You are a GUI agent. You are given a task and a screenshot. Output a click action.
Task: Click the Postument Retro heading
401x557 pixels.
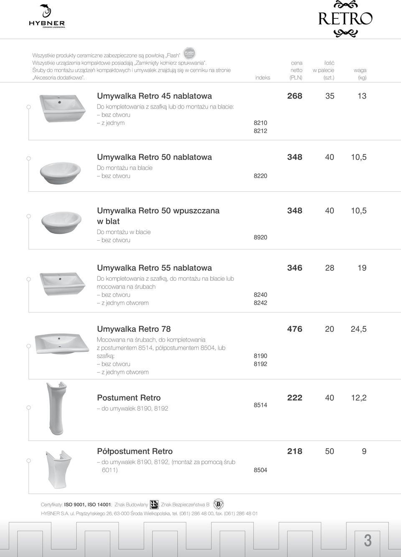(x=129, y=398)
